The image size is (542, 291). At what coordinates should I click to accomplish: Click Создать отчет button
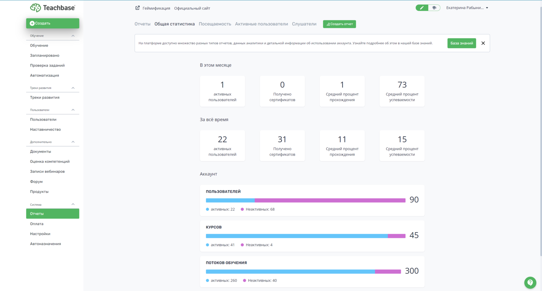point(339,24)
